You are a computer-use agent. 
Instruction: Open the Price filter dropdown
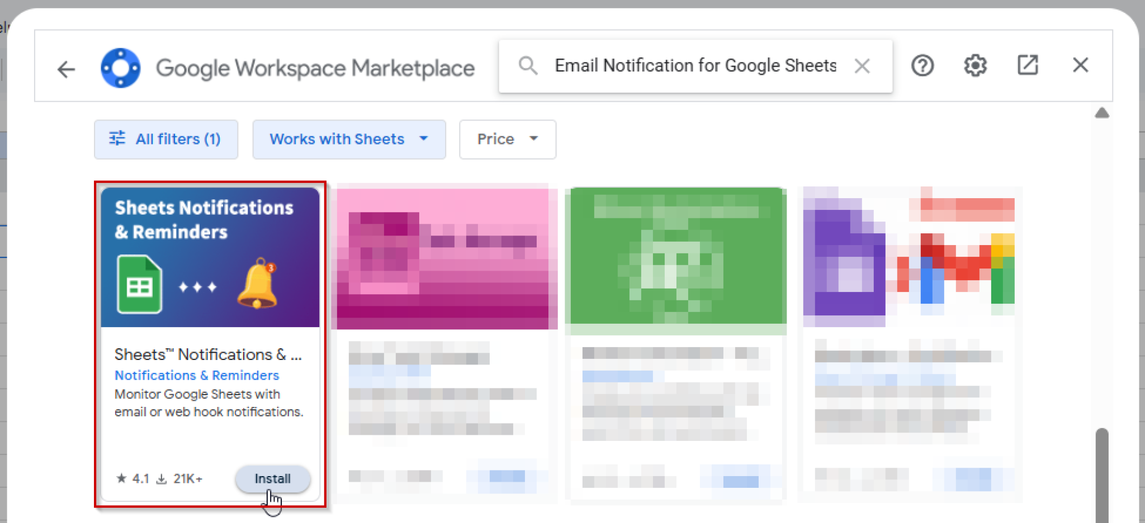[x=507, y=139]
